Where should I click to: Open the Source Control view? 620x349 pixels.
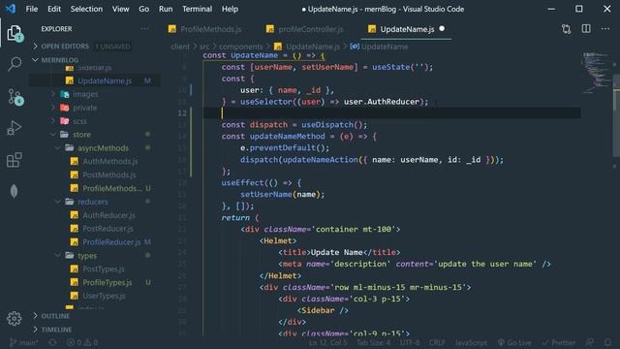point(15,97)
